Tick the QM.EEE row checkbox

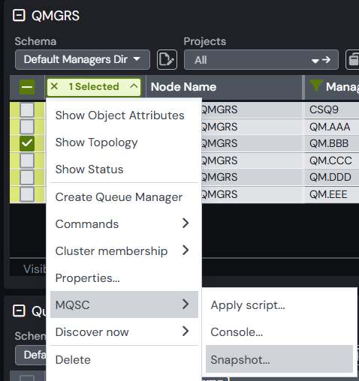point(27,194)
